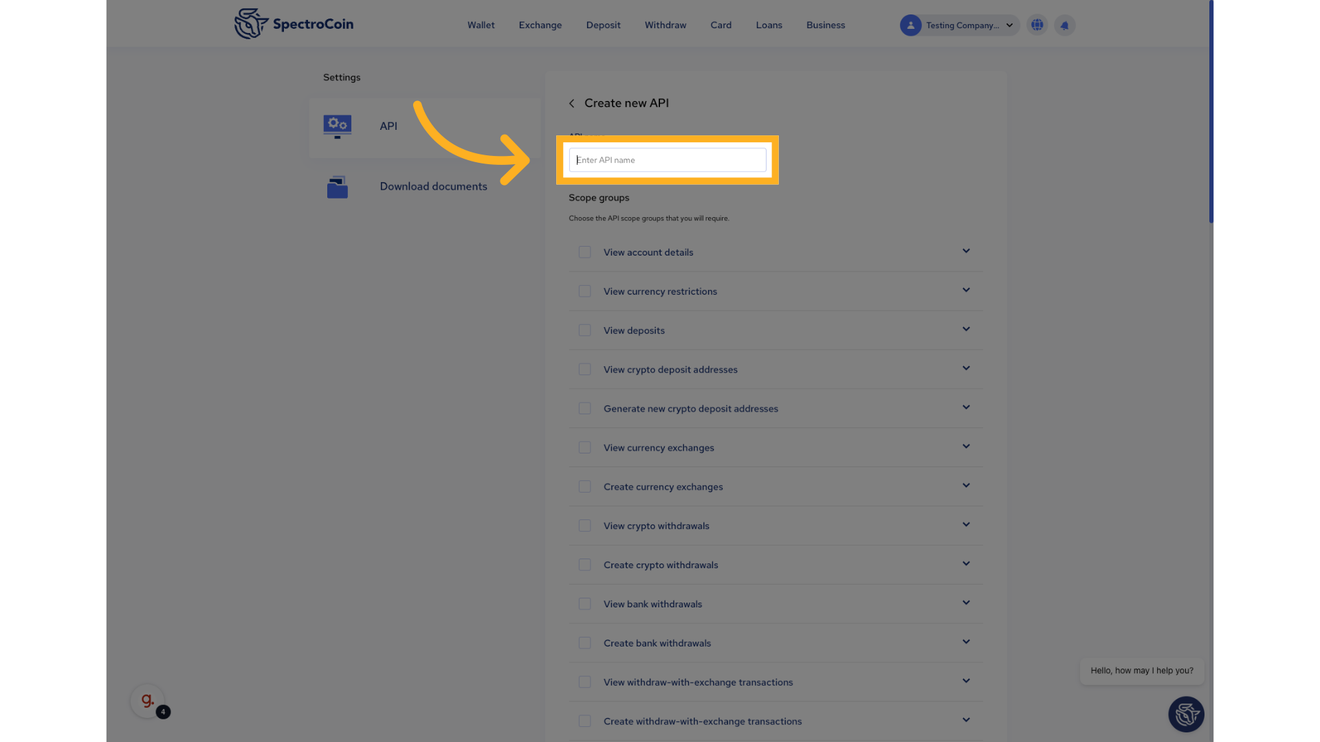Open the live chat support bubble
1320x742 pixels.
point(1186,715)
